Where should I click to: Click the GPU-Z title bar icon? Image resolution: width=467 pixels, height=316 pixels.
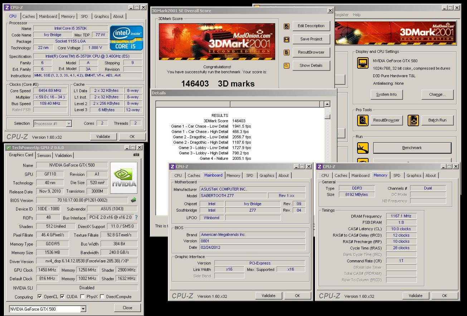pyautogui.click(x=9, y=147)
